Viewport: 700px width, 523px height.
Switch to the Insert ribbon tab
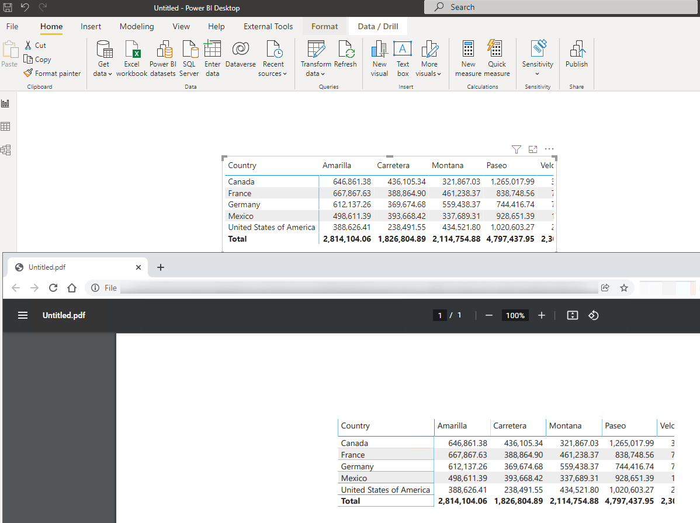coord(91,26)
